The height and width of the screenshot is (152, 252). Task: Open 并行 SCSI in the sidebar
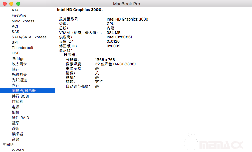(20, 96)
